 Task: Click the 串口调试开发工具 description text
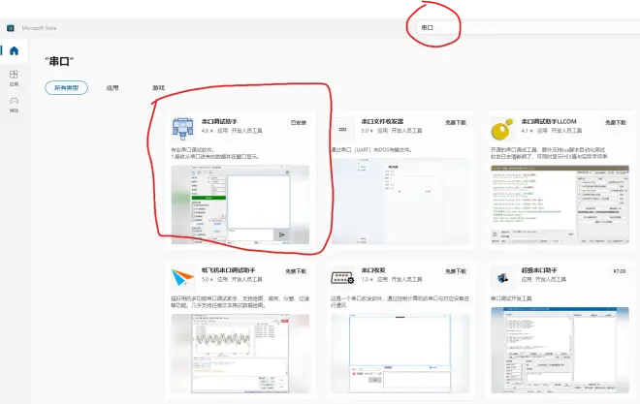[511, 298]
